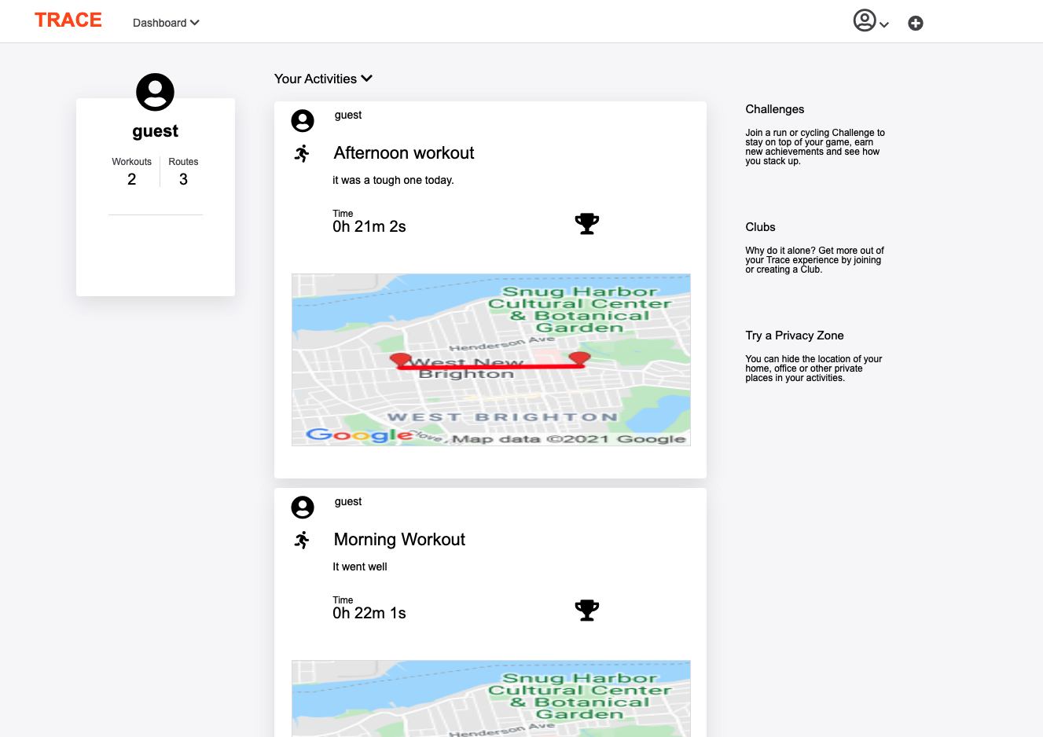The image size is (1043, 737).
Task: Click the end marker on Afternoon map
Action: (580, 359)
